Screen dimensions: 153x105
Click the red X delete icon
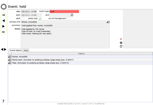[121, 39]
